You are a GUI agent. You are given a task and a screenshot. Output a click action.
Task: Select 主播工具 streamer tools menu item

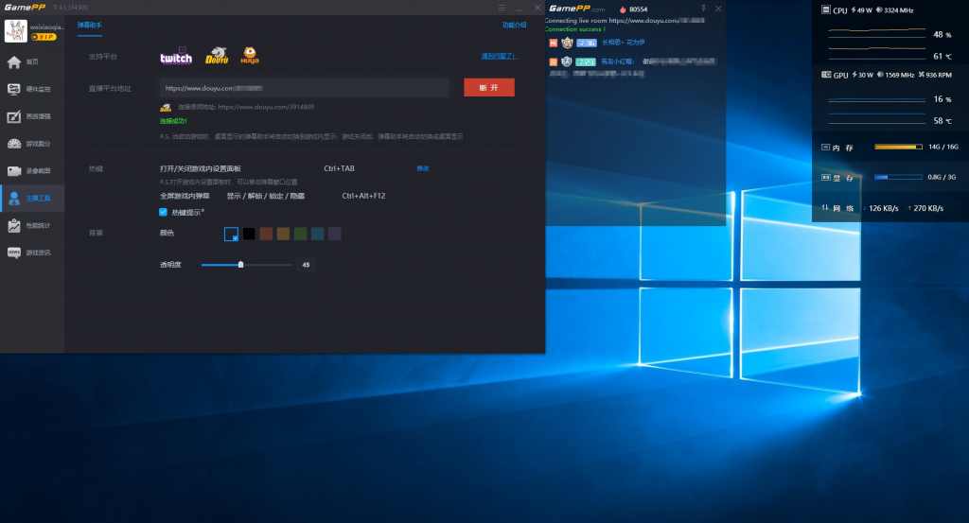31,199
